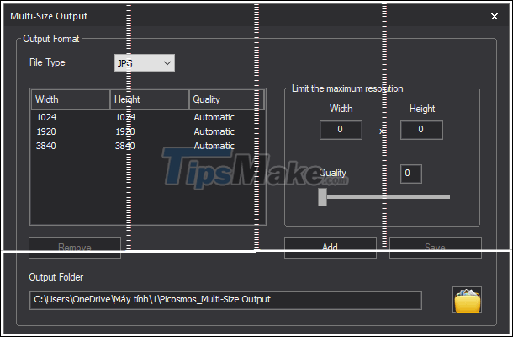Image resolution: width=513 pixels, height=337 pixels.
Task: Click the Output Folder path field
Action: (225, 300)
